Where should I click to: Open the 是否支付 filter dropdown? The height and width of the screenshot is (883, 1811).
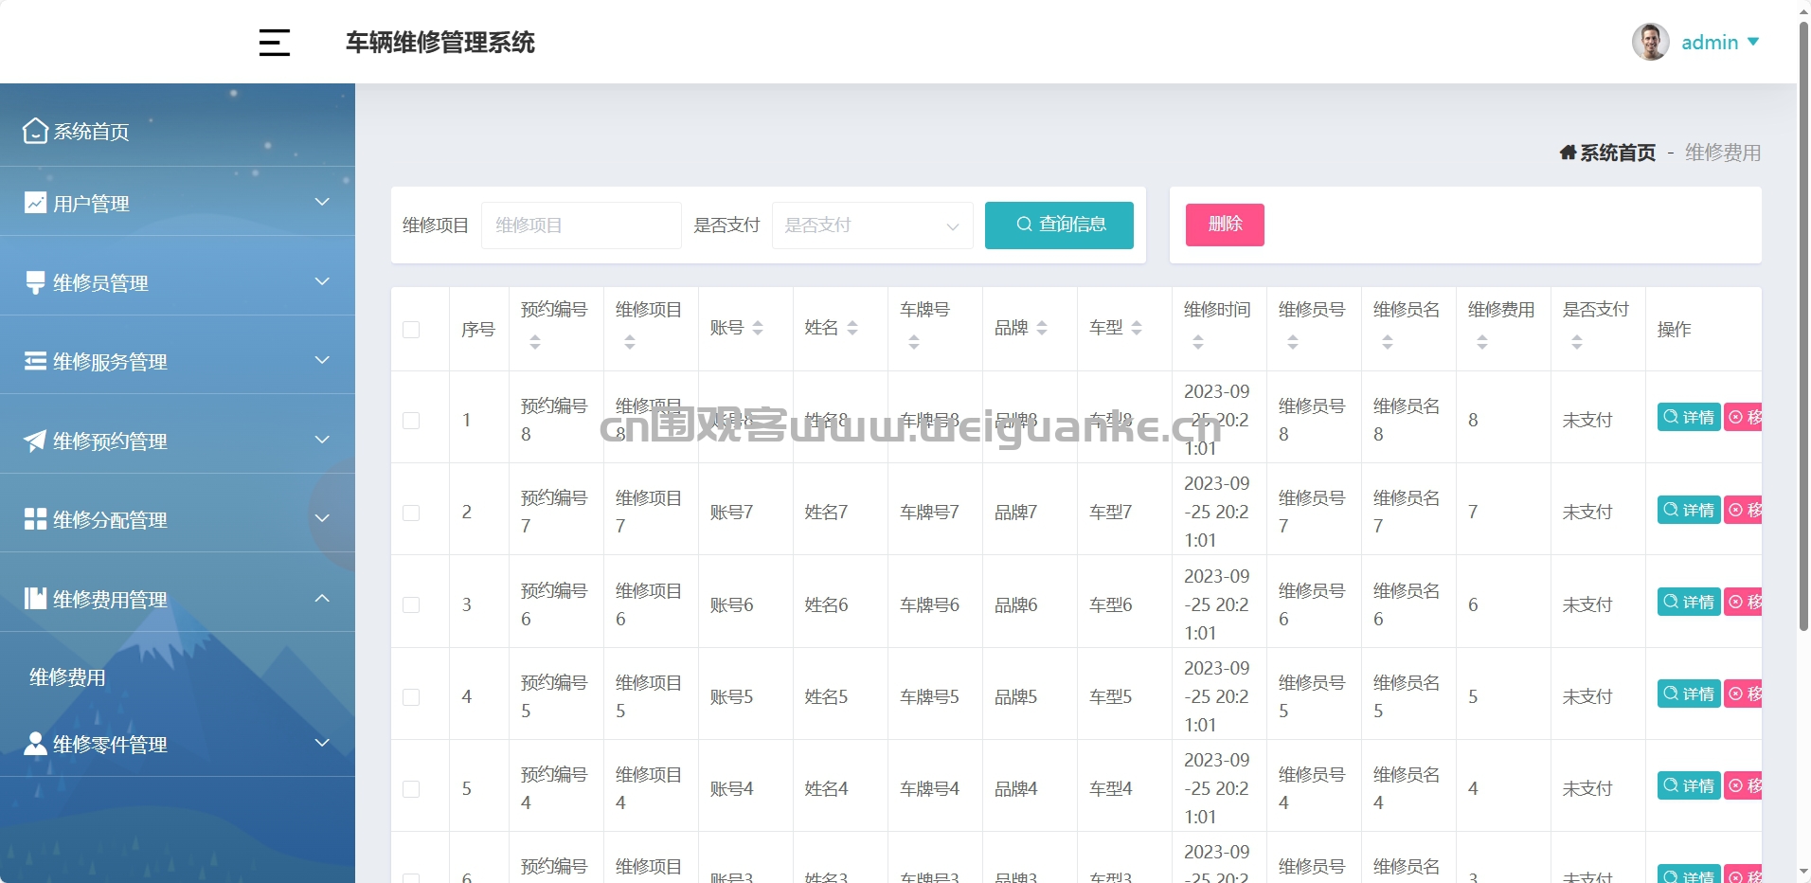coord(872,225)
